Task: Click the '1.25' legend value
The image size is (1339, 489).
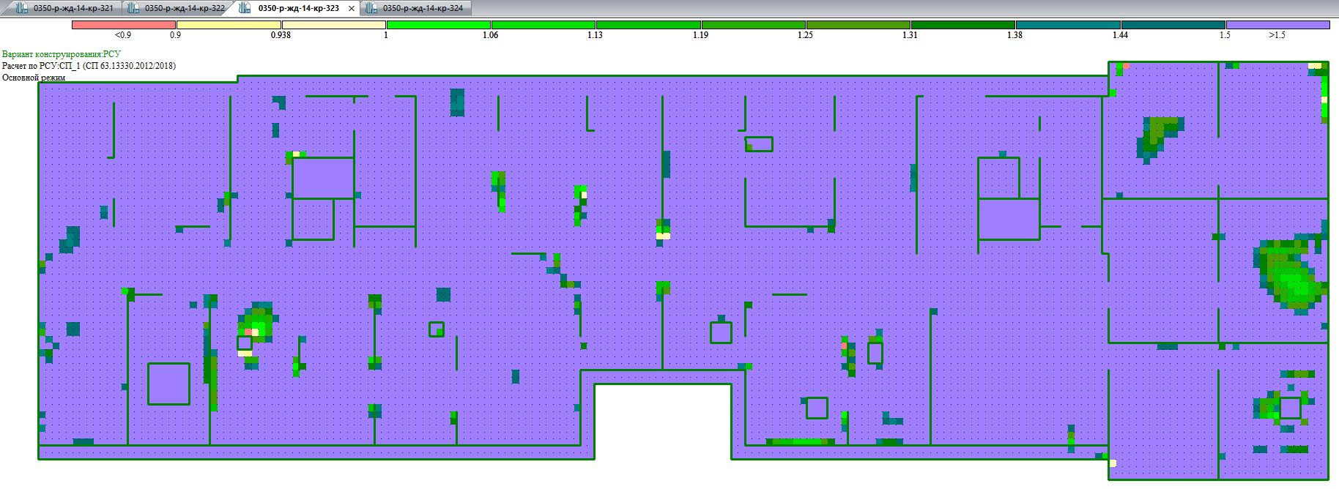Action: point(805,35)
